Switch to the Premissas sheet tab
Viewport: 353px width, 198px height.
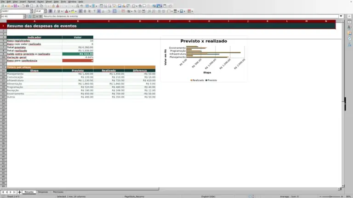tap(58, 192)
